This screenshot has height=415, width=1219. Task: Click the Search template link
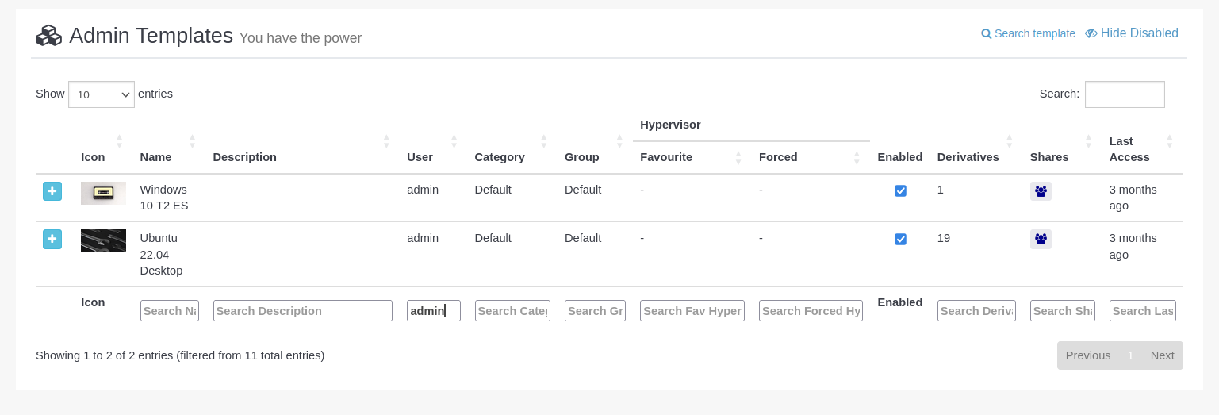(1029, 33)
